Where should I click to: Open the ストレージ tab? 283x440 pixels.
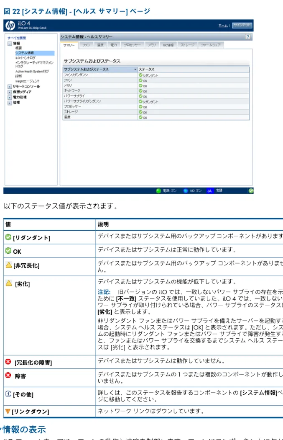pyautogui.click(x=187, y=45)
